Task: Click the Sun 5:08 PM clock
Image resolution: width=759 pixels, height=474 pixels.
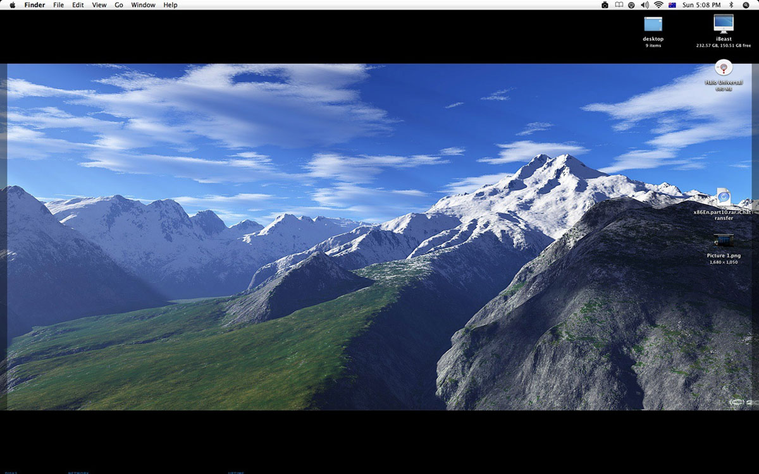Action: click(701, 5)
